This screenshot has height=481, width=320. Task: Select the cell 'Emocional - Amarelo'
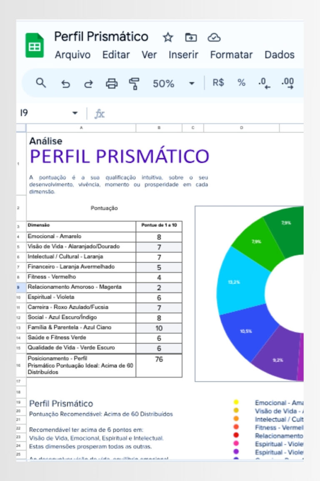(81, 236)
